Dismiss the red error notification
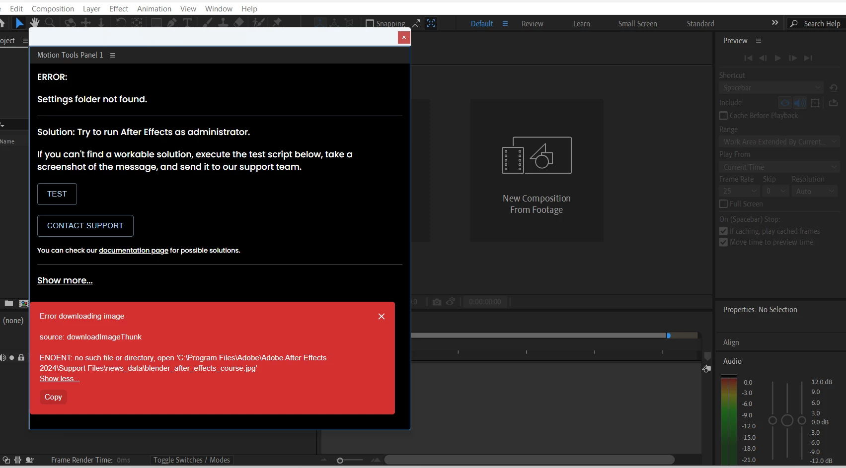 pos(382,317)
